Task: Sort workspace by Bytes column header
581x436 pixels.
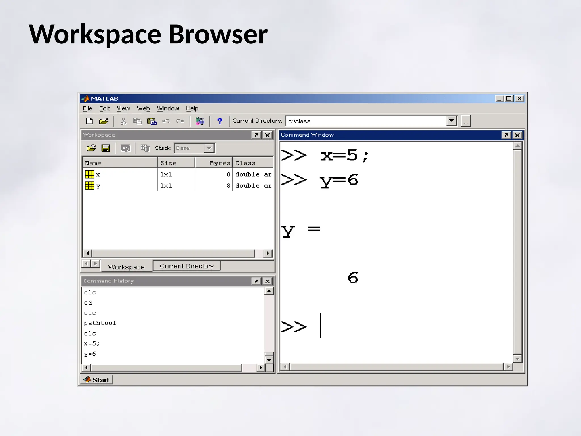Action: pyautogui.click(x=214, y=163)
